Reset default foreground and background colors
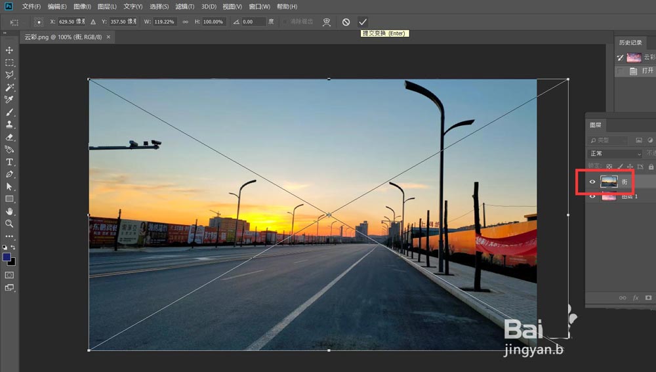 tap(5, 247)
